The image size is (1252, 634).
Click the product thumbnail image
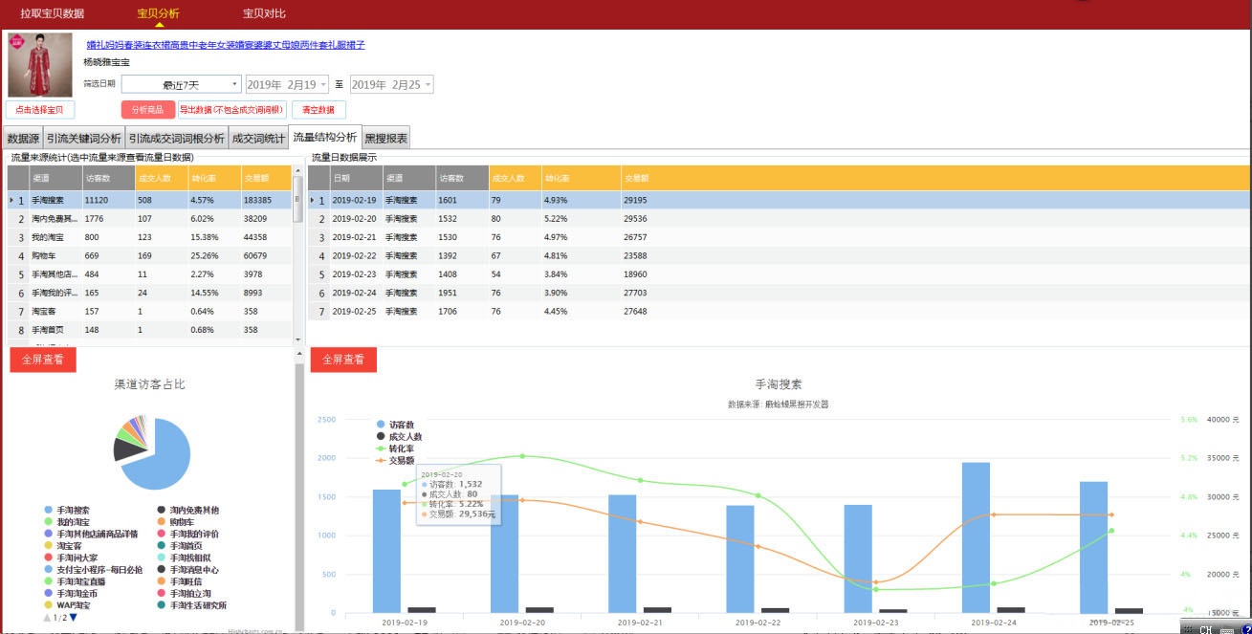(x=40, y=65)
